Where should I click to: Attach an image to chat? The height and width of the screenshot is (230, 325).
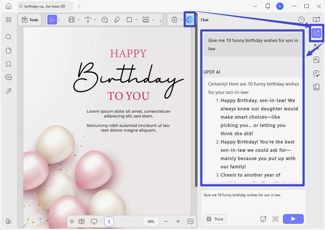click(263, 219)
